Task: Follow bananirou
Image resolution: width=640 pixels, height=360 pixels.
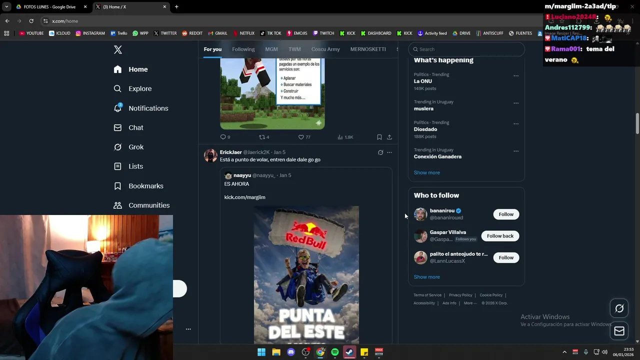Action: [x=506, y=214]
